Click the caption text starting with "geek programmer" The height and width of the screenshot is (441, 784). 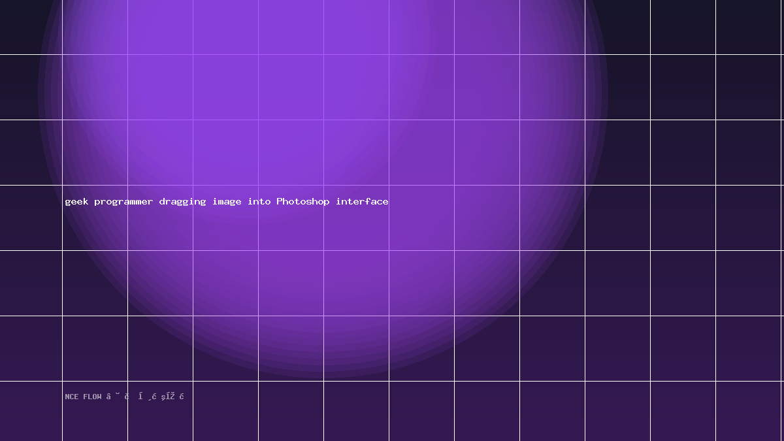click(x=227, y=202)
